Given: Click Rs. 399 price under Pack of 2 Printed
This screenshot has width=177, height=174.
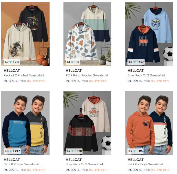Looking at the screenshot, I should 9,81.
